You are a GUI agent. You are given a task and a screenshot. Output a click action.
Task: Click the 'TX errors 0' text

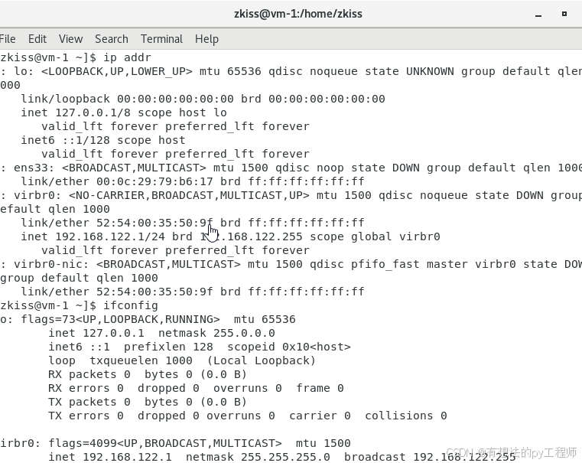pos(86,416)
